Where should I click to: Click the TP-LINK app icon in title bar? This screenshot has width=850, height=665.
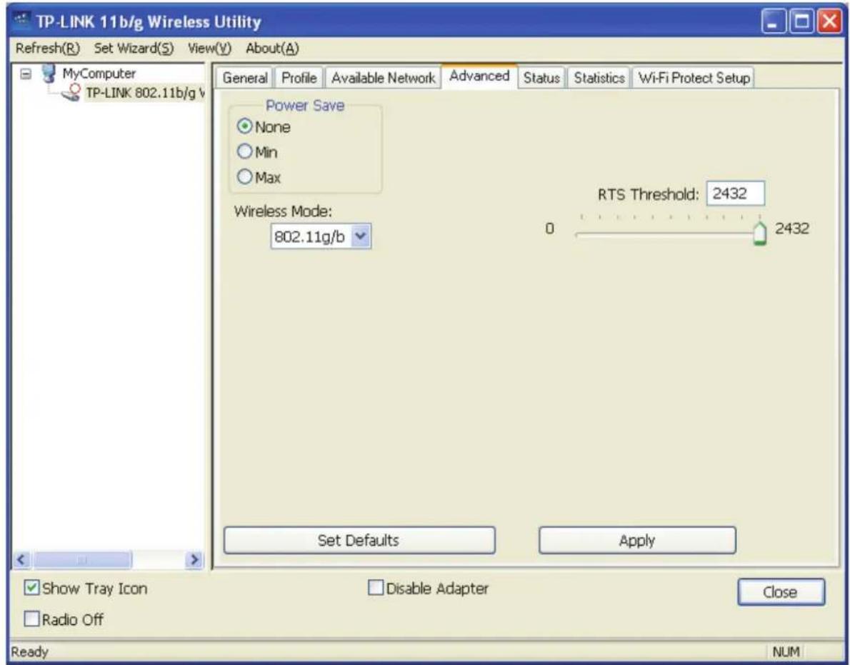(22, 21)
